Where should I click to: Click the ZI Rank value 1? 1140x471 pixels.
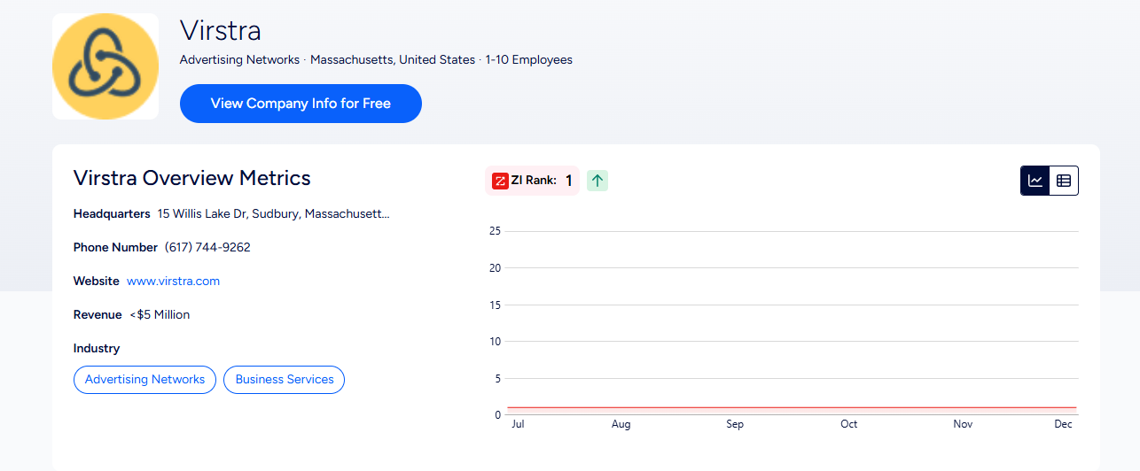point(568,181)
